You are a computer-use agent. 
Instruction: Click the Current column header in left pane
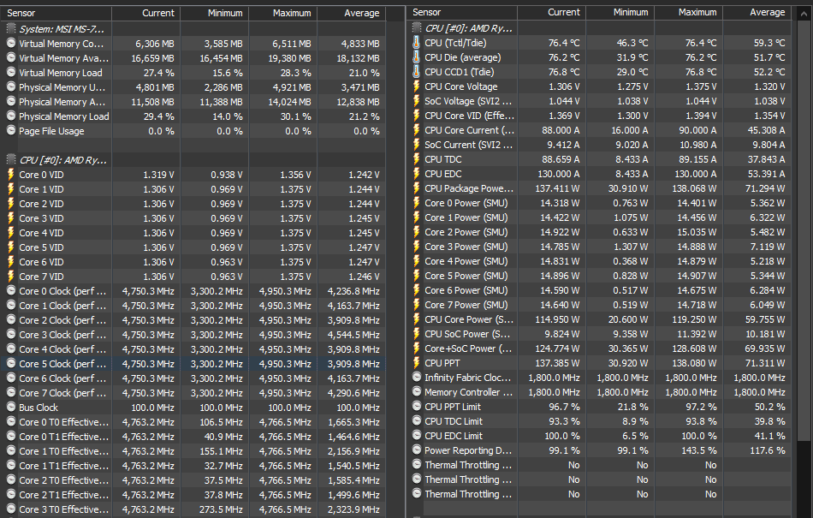pos(157,14)
